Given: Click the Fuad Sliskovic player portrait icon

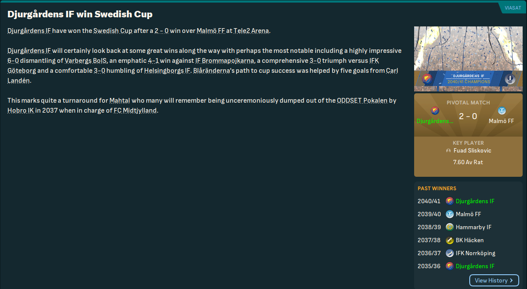Looking at the screenshot, I should click(448, 151).
